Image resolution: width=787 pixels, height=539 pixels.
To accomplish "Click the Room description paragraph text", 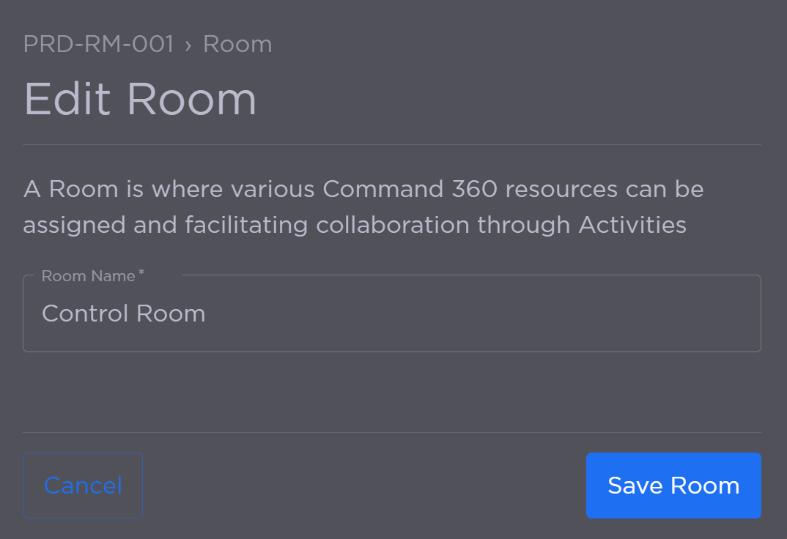I will 363,207.
